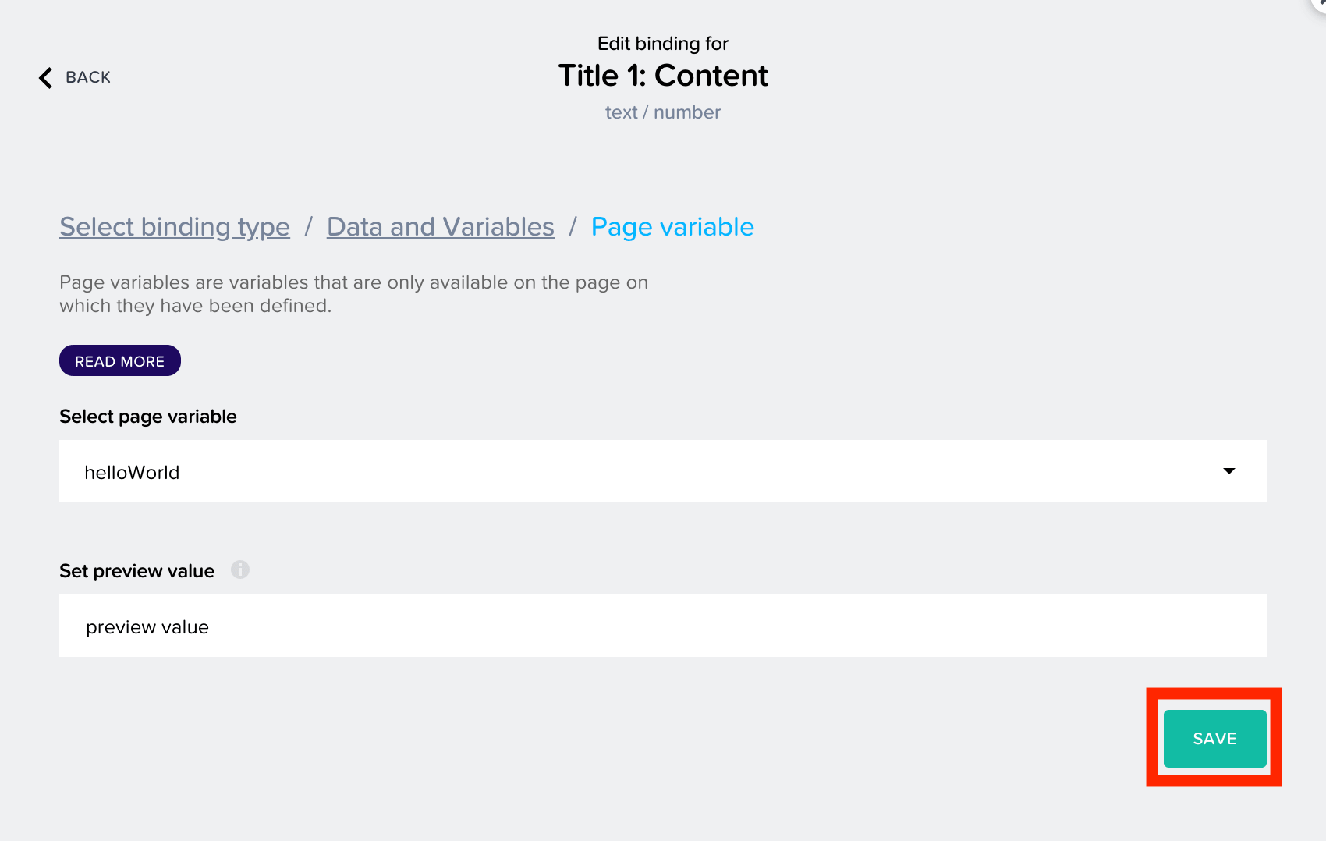Screen dimensions: 1326x841
Task: Click the Set preview value label
Action: [137, 571]
